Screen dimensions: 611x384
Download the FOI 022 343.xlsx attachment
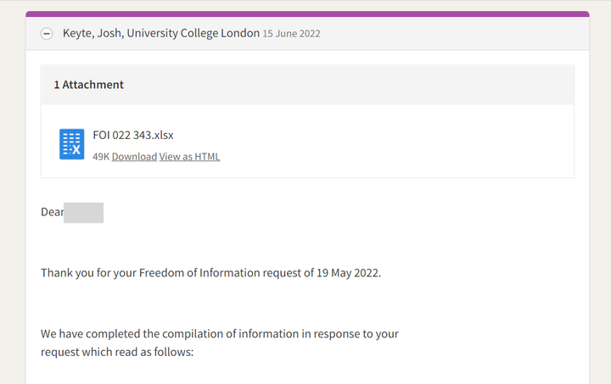134,157
